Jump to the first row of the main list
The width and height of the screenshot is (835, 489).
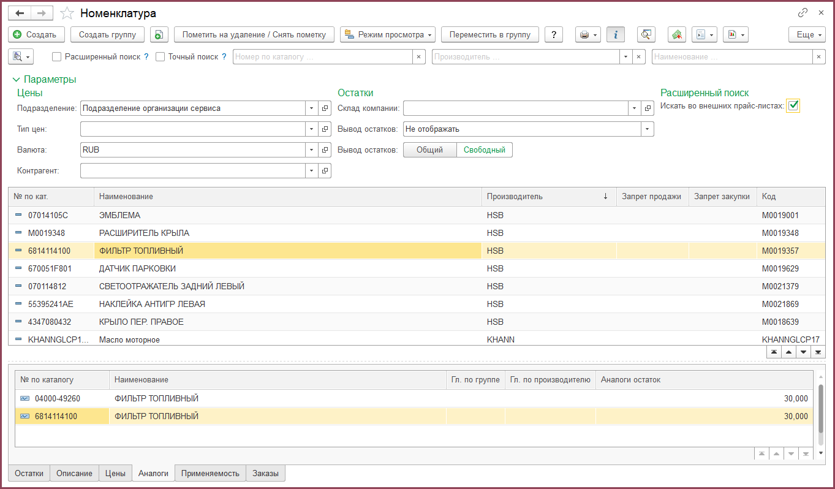point(774,352)
